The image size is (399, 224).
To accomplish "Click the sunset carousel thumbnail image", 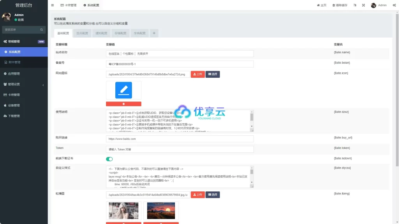I will tap(161, 210).
